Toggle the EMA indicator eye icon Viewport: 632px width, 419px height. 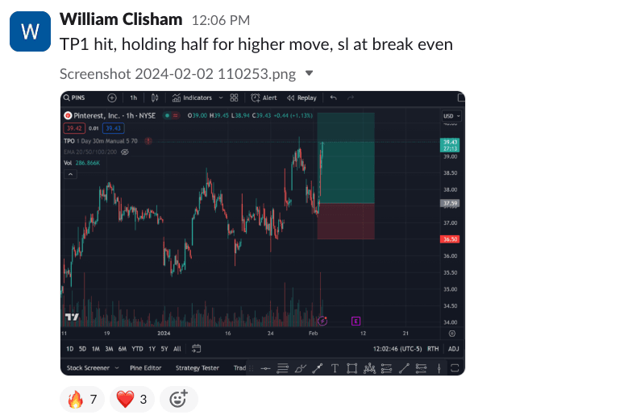[125, 151]
